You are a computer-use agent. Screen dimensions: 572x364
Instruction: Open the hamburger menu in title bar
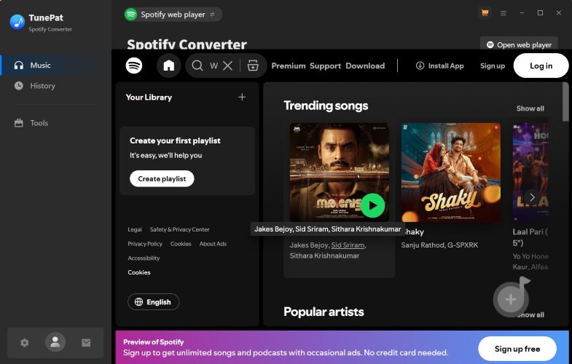(504, 13)
